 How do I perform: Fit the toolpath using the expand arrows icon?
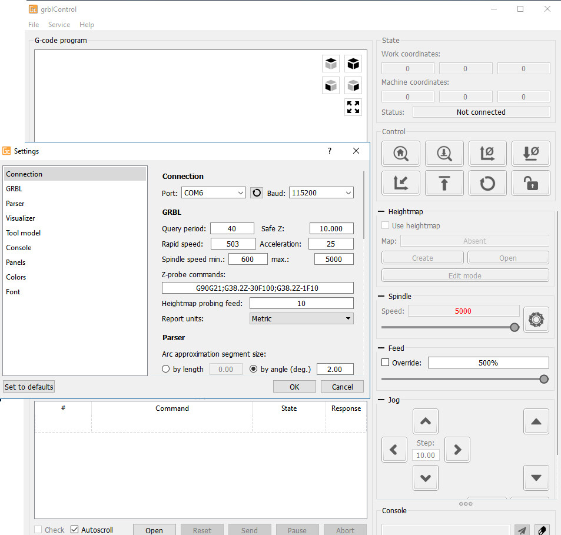click(353, 107)
